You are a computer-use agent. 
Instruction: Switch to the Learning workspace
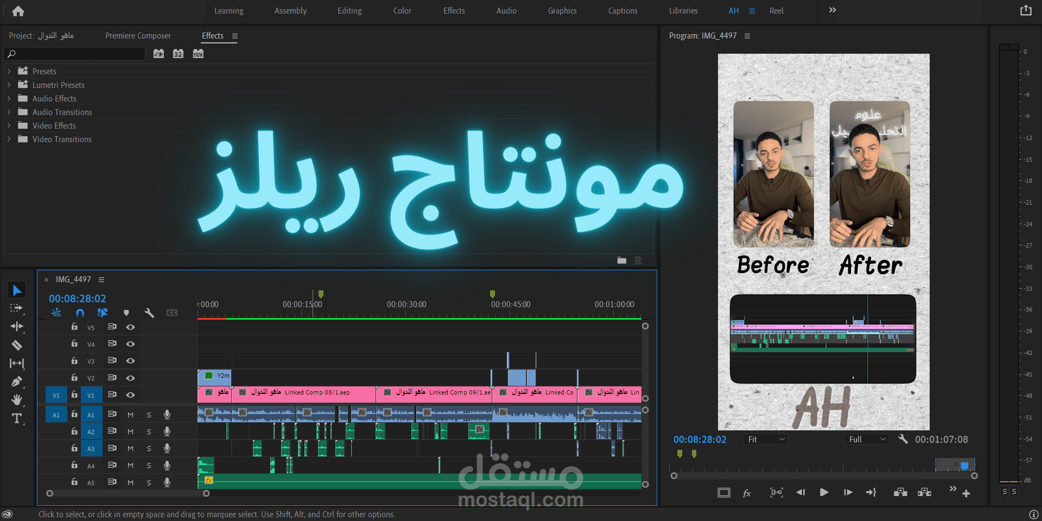228,11
